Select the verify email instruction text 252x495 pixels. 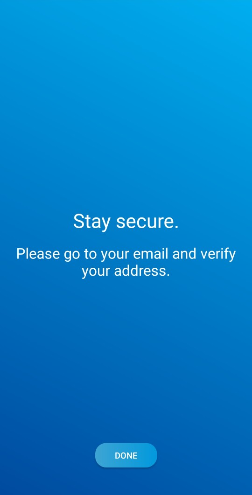126,262
